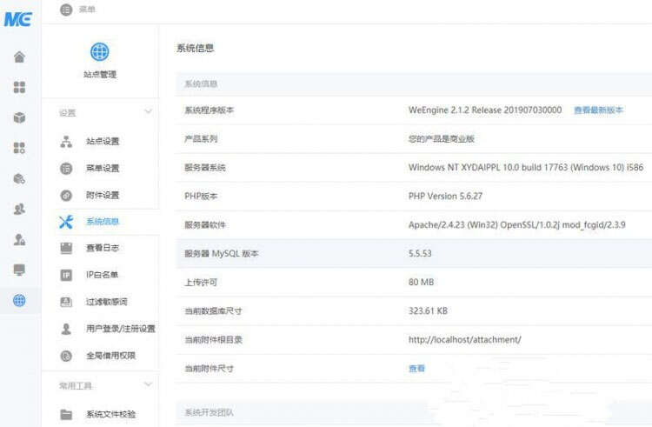Open 系统文件校验 tool
The image size is (652, 427).
click(x=110, y=415)
